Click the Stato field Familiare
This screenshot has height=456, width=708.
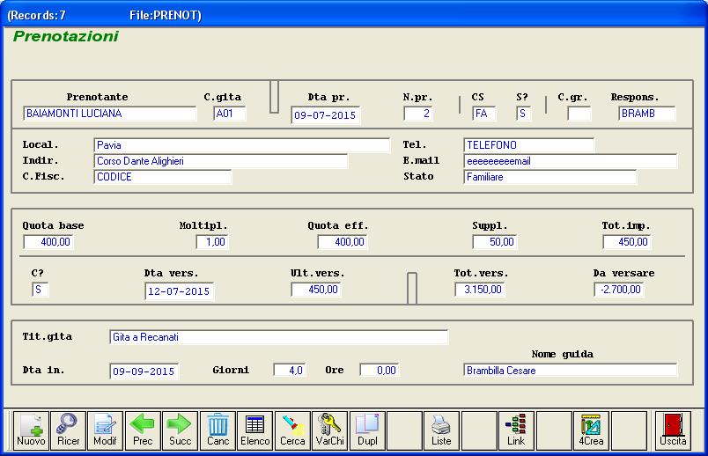(x=550, y=177)
